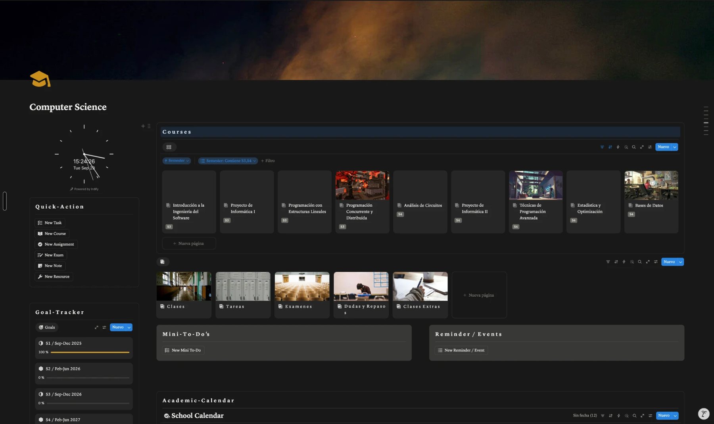Open the filter icon in Courses toolbar

point(602,147)
